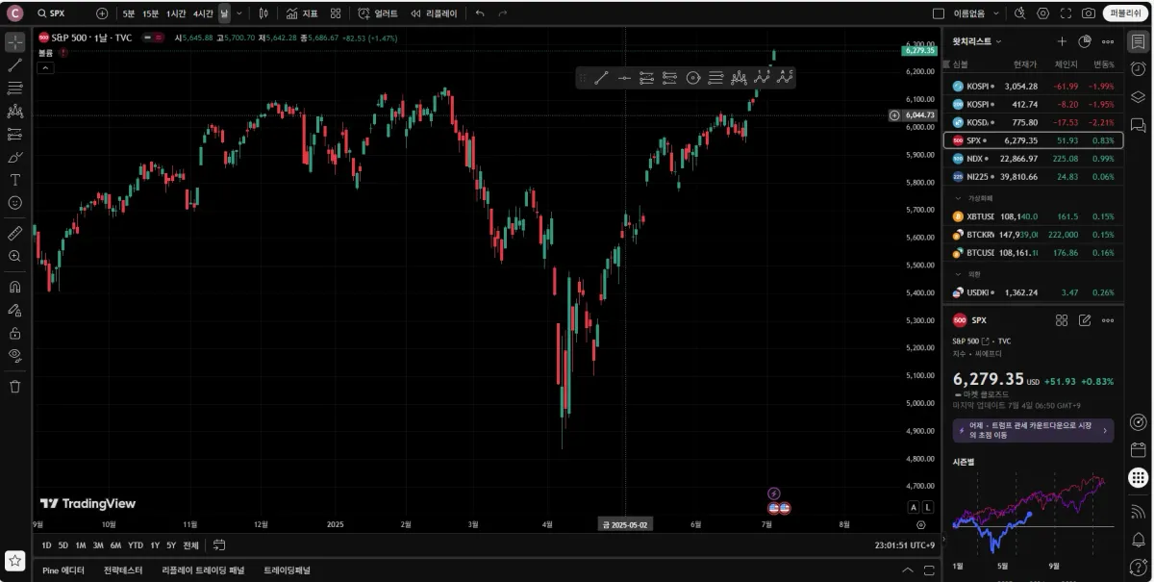Viewport: 1154px width, 582px height.
Task: Open favorites star at toolbar bottom
Action: [x=15, y=560]
